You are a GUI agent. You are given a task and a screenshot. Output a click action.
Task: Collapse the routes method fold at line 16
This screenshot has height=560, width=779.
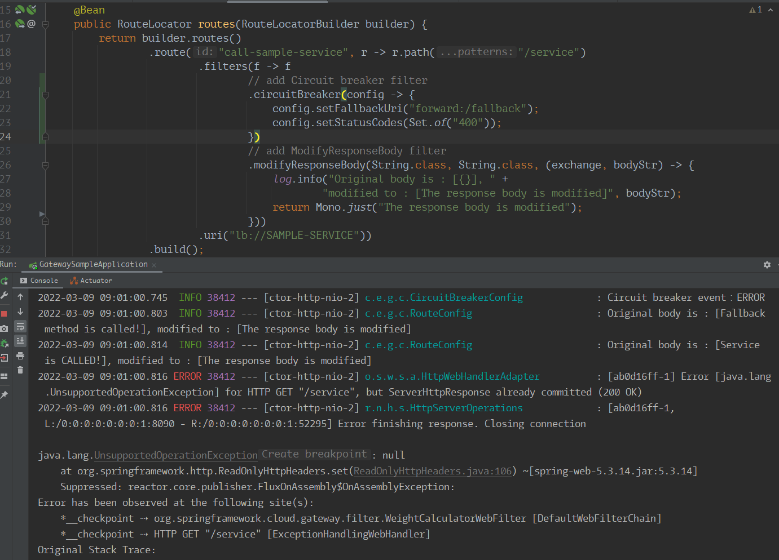[x=46, y=24]
